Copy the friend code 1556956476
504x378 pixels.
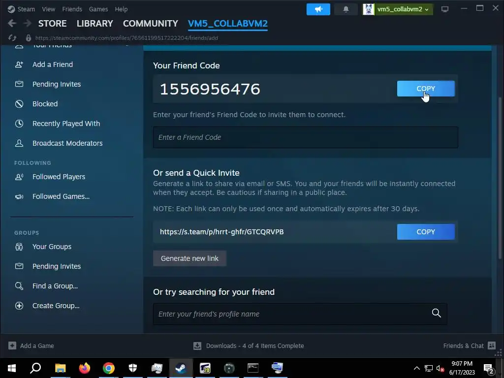(x=426, y=89)
